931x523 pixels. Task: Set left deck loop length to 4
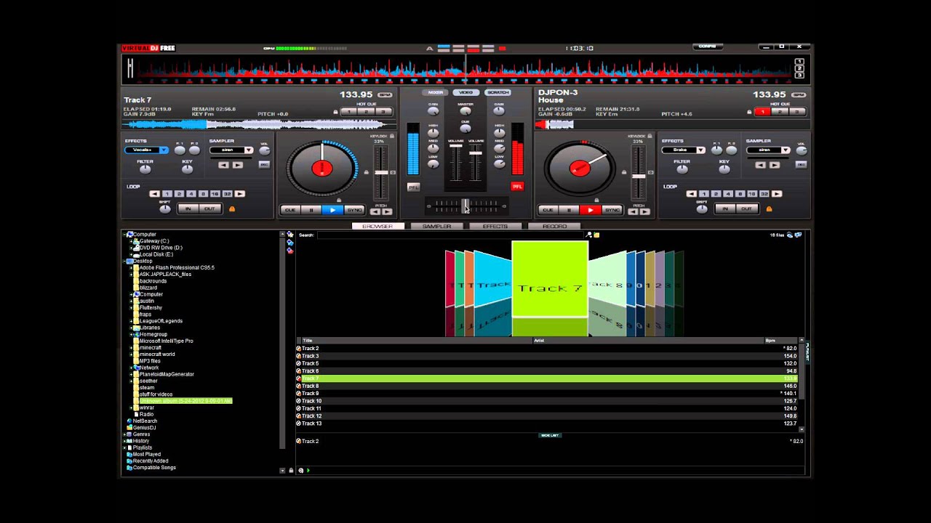(x=191, y=194)
